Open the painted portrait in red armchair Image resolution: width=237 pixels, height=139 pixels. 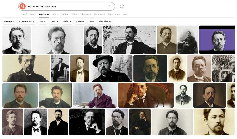pos(146,95)
